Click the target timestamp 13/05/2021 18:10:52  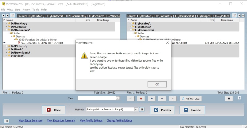[227, 43]
